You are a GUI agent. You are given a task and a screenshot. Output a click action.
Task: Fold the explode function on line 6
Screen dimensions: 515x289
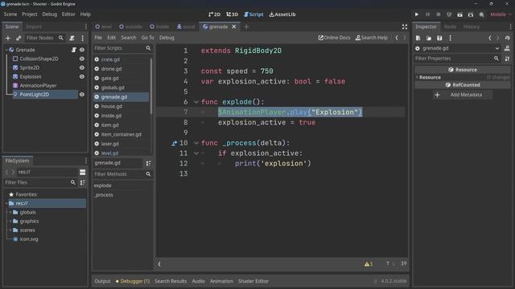point(196,102)
